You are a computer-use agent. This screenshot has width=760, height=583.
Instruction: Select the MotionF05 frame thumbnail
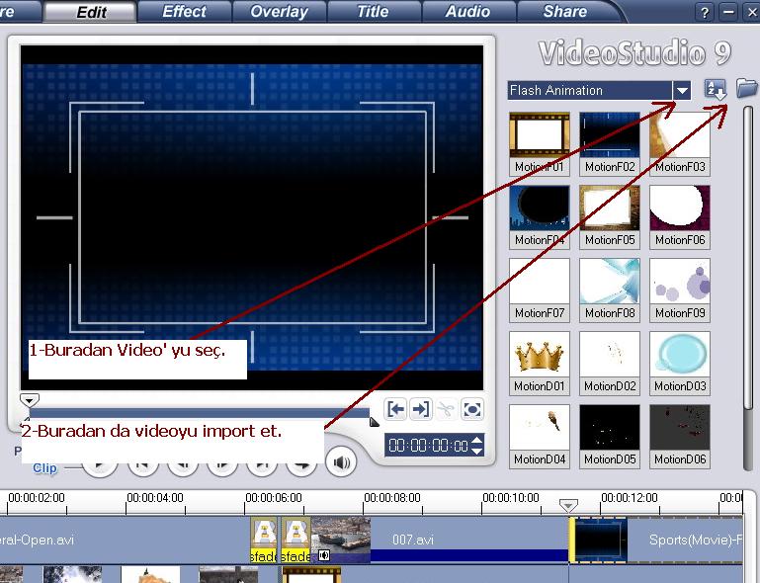pos(610,216)
